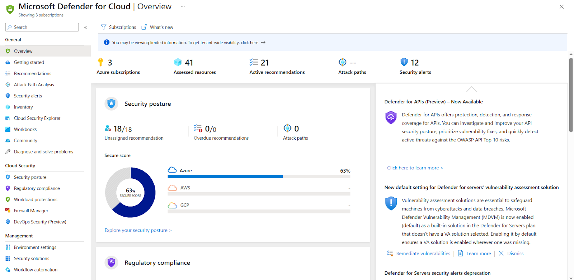Image resolution: width=574 pixels, height=280 pixels.
Task: Click the Defender for APIs purple shield icon
Action: [x=391, y=117]
